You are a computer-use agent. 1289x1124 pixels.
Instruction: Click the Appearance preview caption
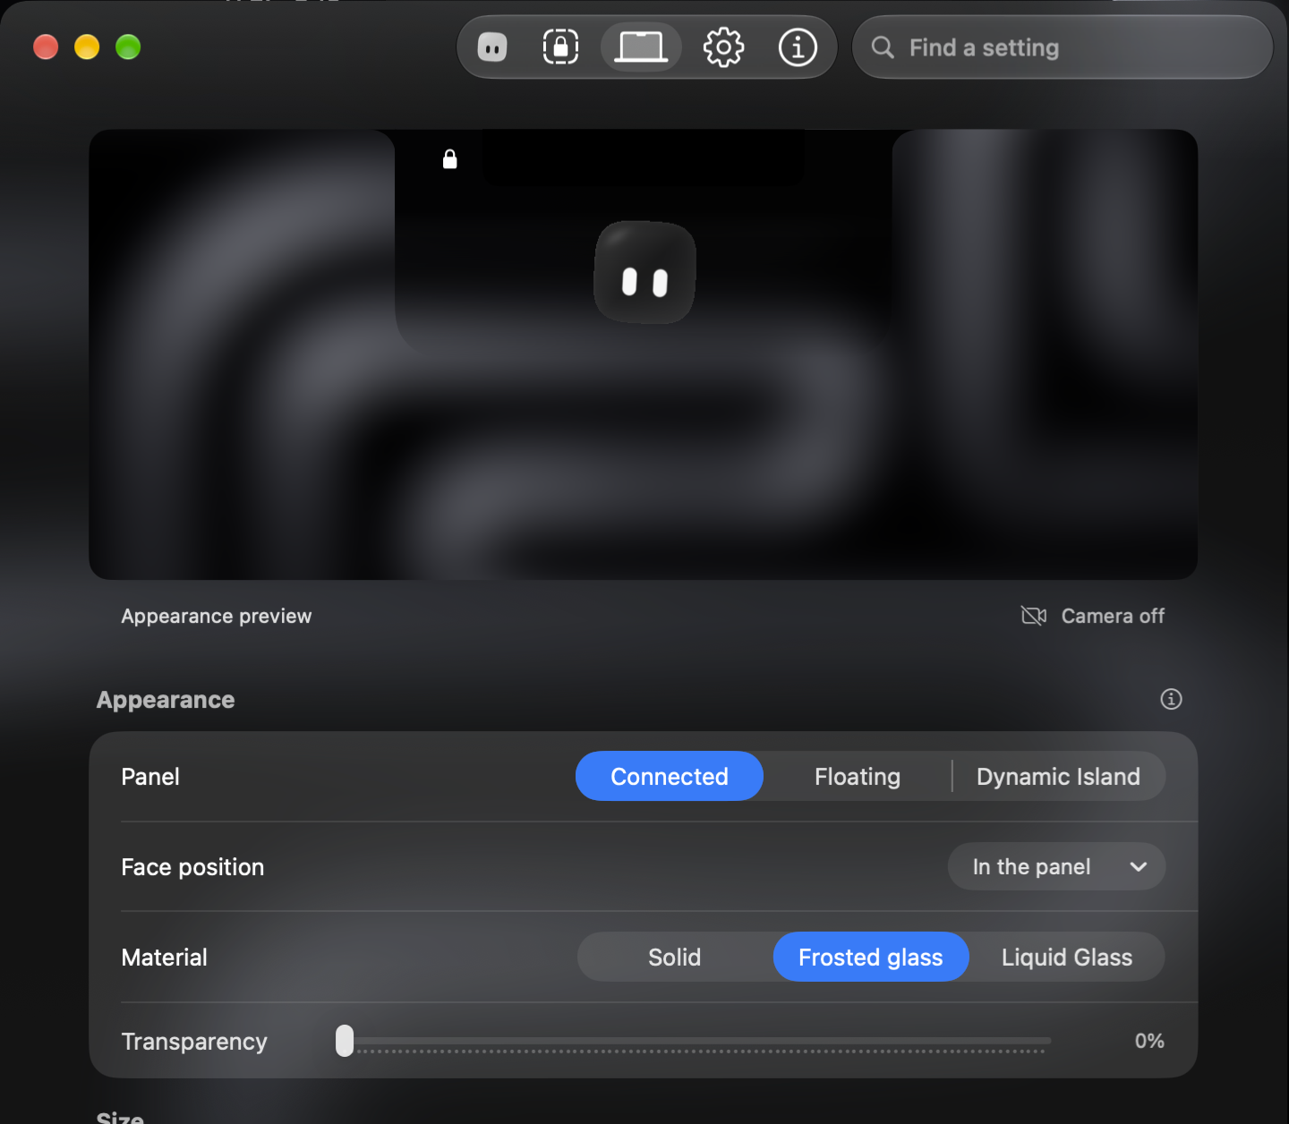click(217, 616)
